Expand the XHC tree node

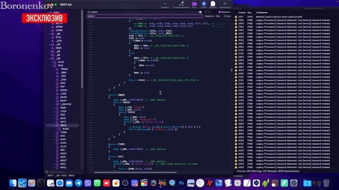pyautogui.click(x=55, y=136)
